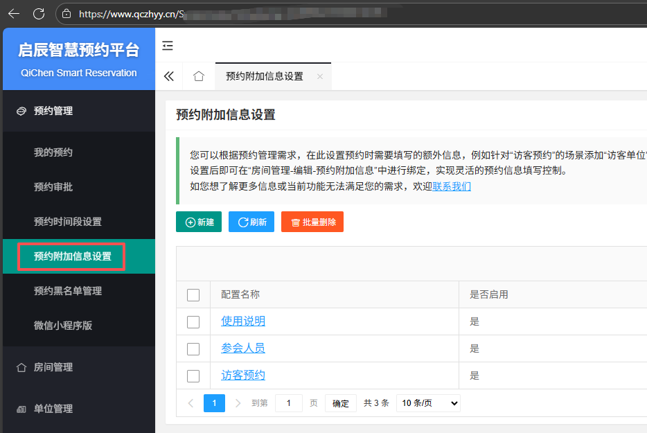This screenshot has width=647, height=433.
Task: Expand the 单位管理 sidebar section
Action: 53,409
